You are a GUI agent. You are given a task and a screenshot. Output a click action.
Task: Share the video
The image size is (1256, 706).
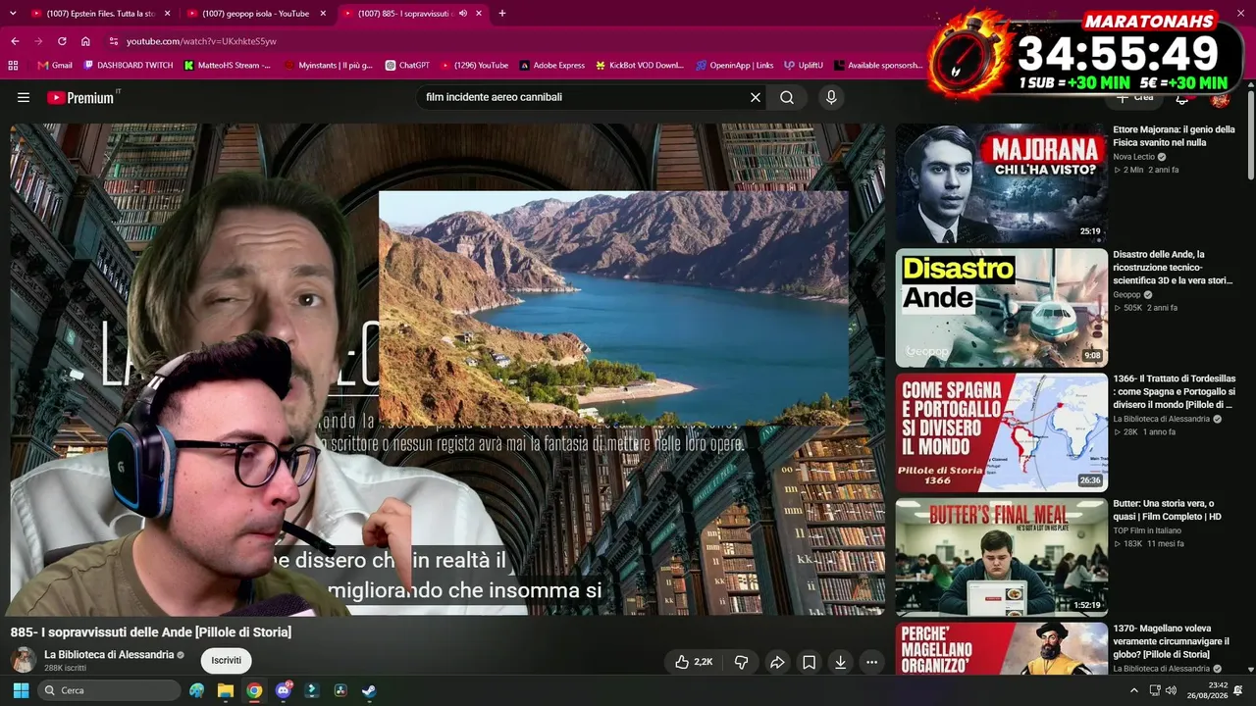pos(777,662)
